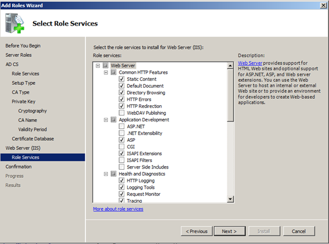
Task: Enable the WebDAV Publishing checkbox
Action: click(121, 113)
